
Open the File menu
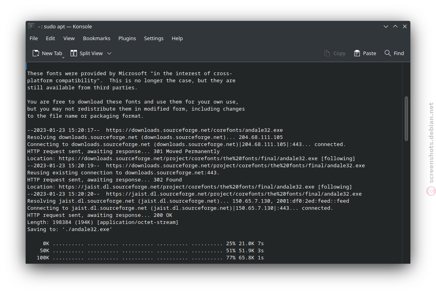pyautogui.click(x=34, y=38)
